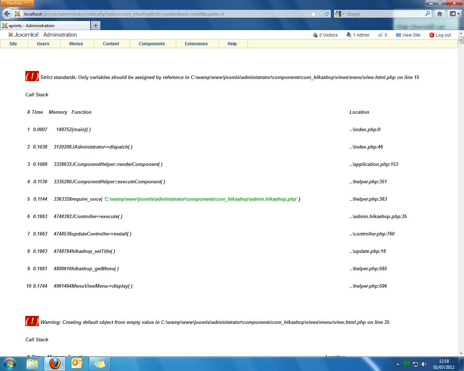Image resolution: width=464 pixels, height=371 pixels.
Task: Reload the current page
Action: 327,14
